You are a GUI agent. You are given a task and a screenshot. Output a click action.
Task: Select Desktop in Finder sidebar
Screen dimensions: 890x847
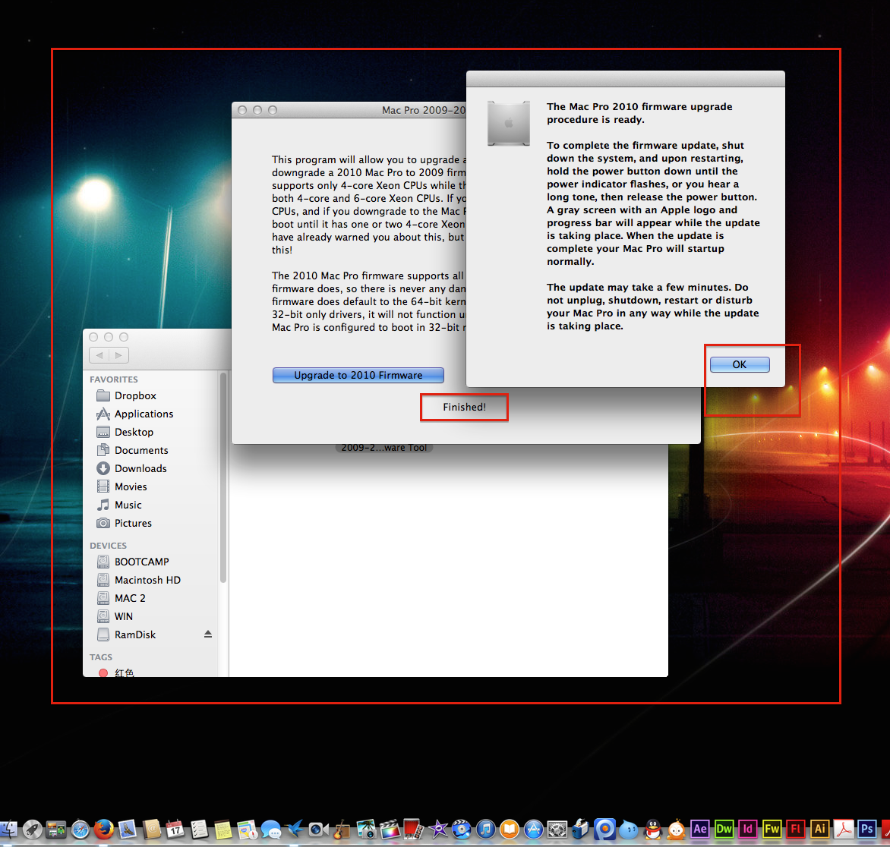pos(125,432)
